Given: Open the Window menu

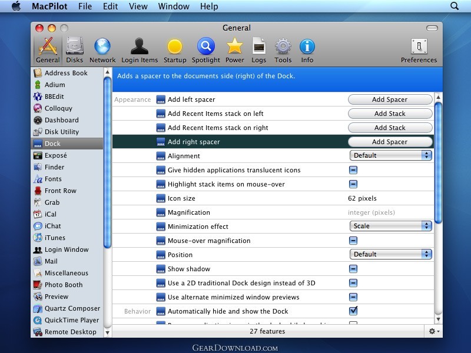Looking at the screenshot, I should (x=174, y=6).
